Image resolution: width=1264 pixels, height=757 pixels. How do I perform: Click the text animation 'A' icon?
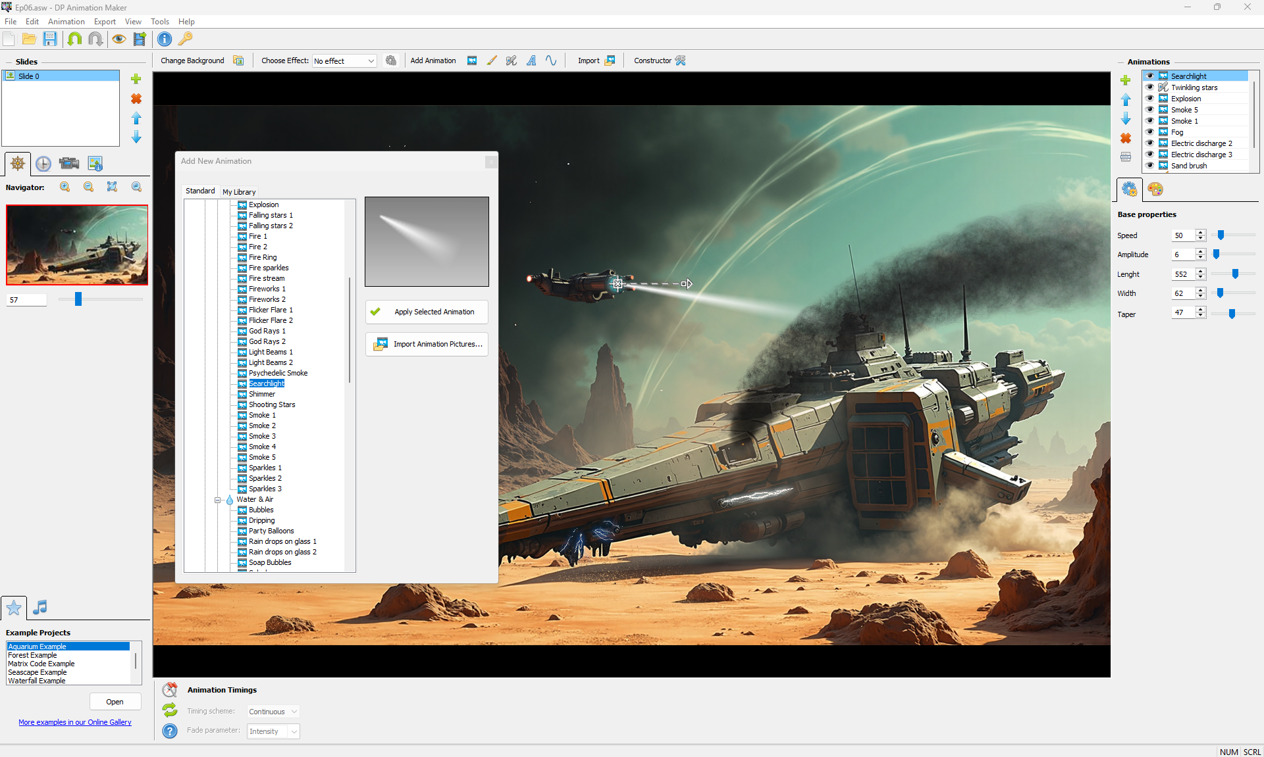(x=531, y=61)
